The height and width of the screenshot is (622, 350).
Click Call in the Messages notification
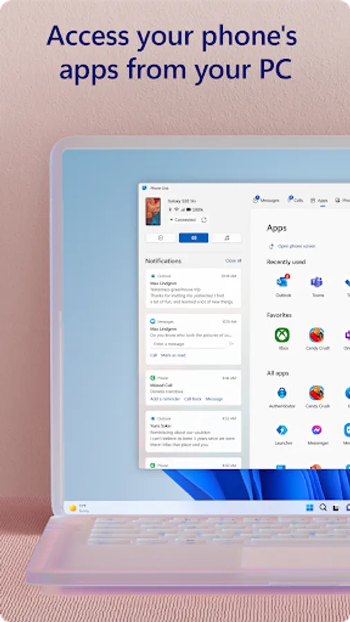click(154, 355)
